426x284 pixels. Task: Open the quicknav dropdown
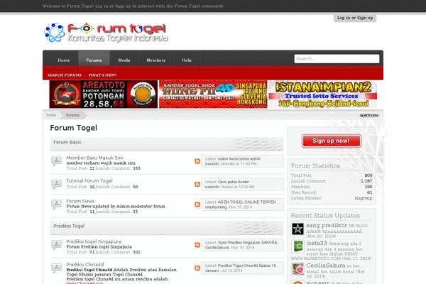[368, 115]
